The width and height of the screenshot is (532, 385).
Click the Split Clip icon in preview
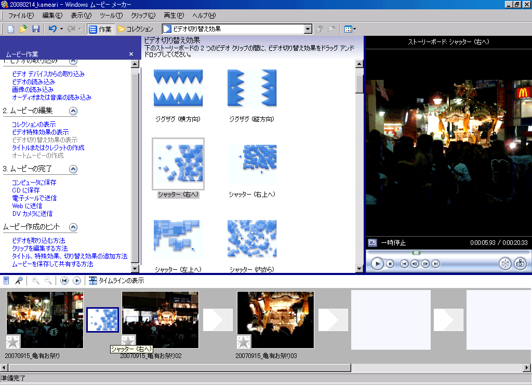click(x=505, y=264)
